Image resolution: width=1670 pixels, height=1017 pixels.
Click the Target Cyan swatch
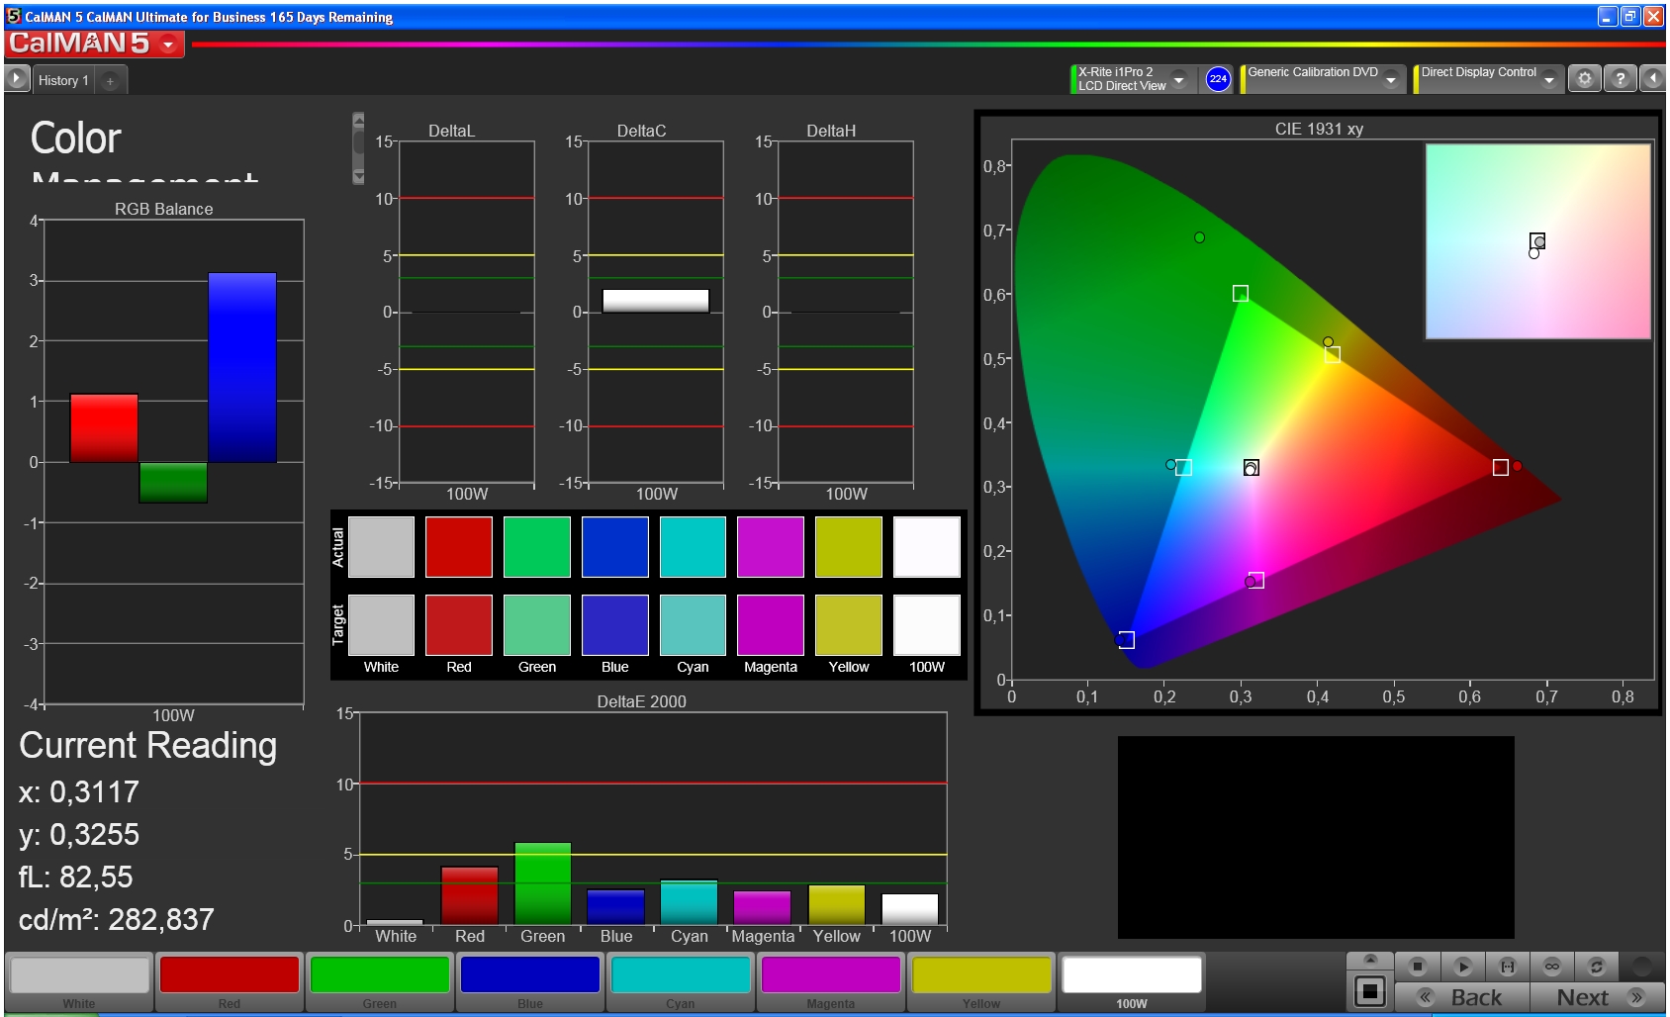pyautogui.click(x=693, y=625)
